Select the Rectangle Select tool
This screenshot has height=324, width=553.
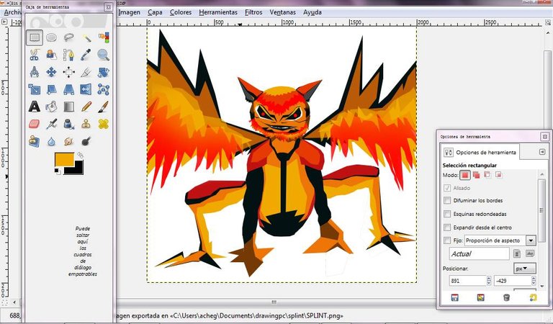[35, 37]
